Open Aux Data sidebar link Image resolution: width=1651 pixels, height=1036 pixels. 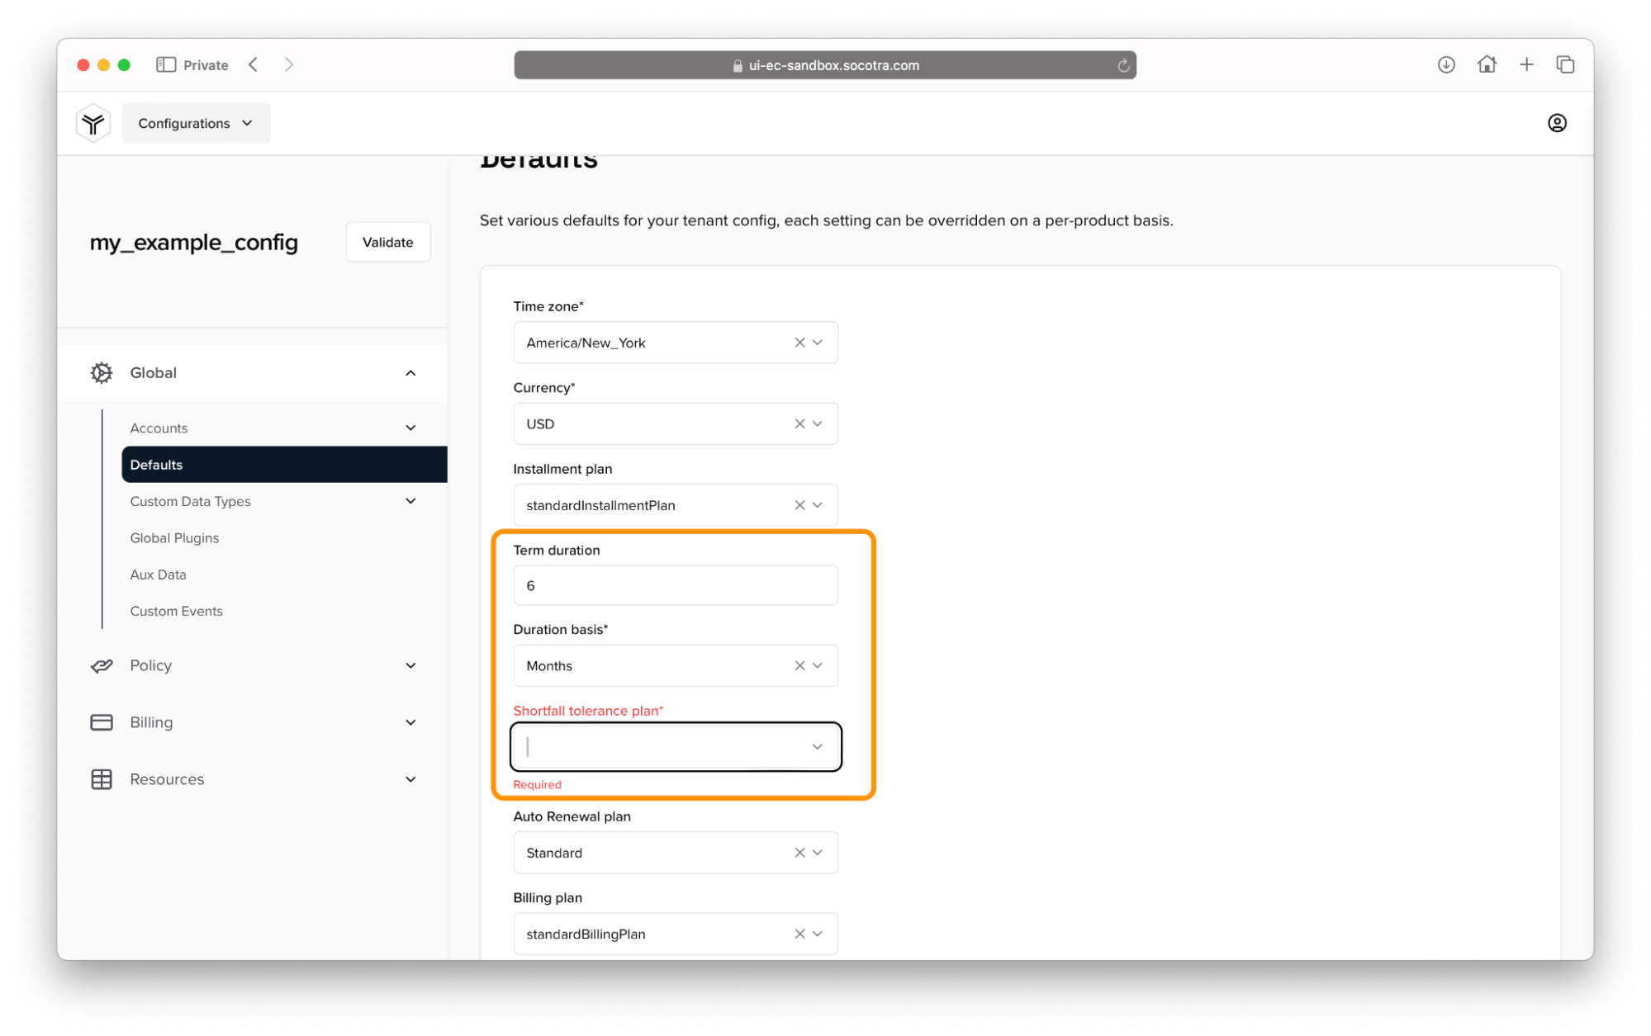tap(158, 575)
